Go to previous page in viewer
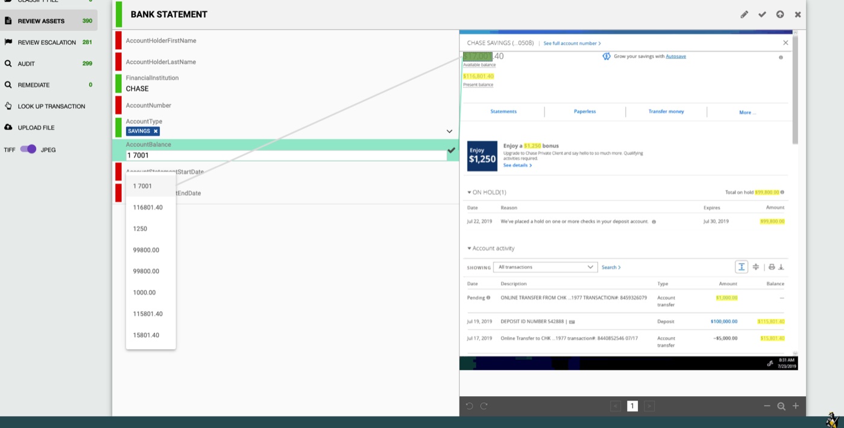Viewport: 844px width, 428px height. [616, 406]
